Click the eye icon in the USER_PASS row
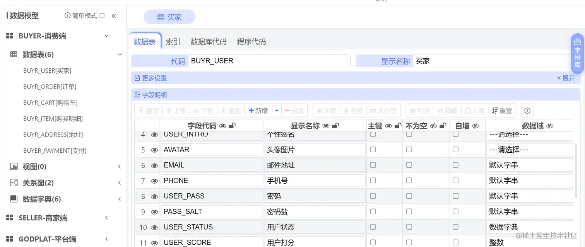Screen dimensions: 585x247 click(x=154, y=196)
